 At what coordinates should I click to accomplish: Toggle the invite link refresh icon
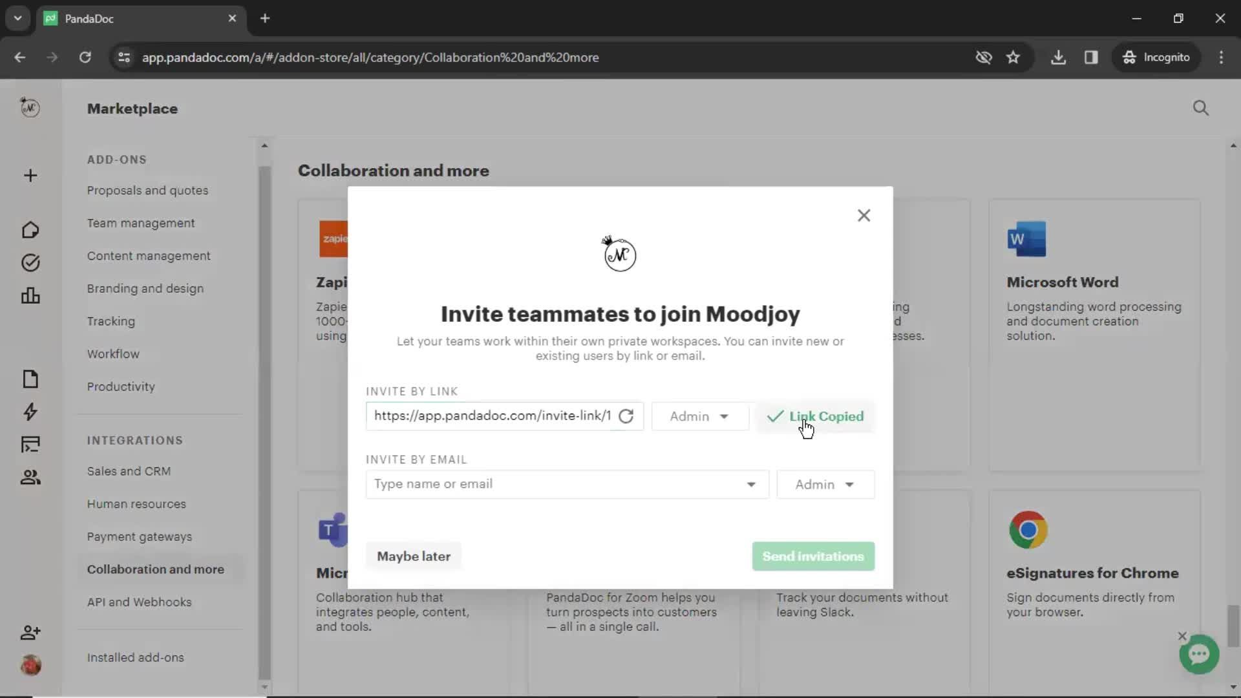tap(626, 416)
